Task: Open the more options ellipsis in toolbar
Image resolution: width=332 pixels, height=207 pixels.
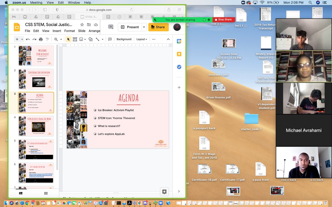Action: (x=154, y=39)
